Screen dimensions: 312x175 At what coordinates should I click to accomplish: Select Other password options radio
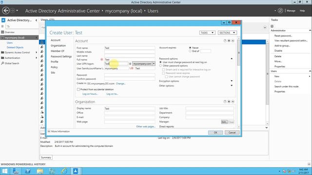(160, 66)
